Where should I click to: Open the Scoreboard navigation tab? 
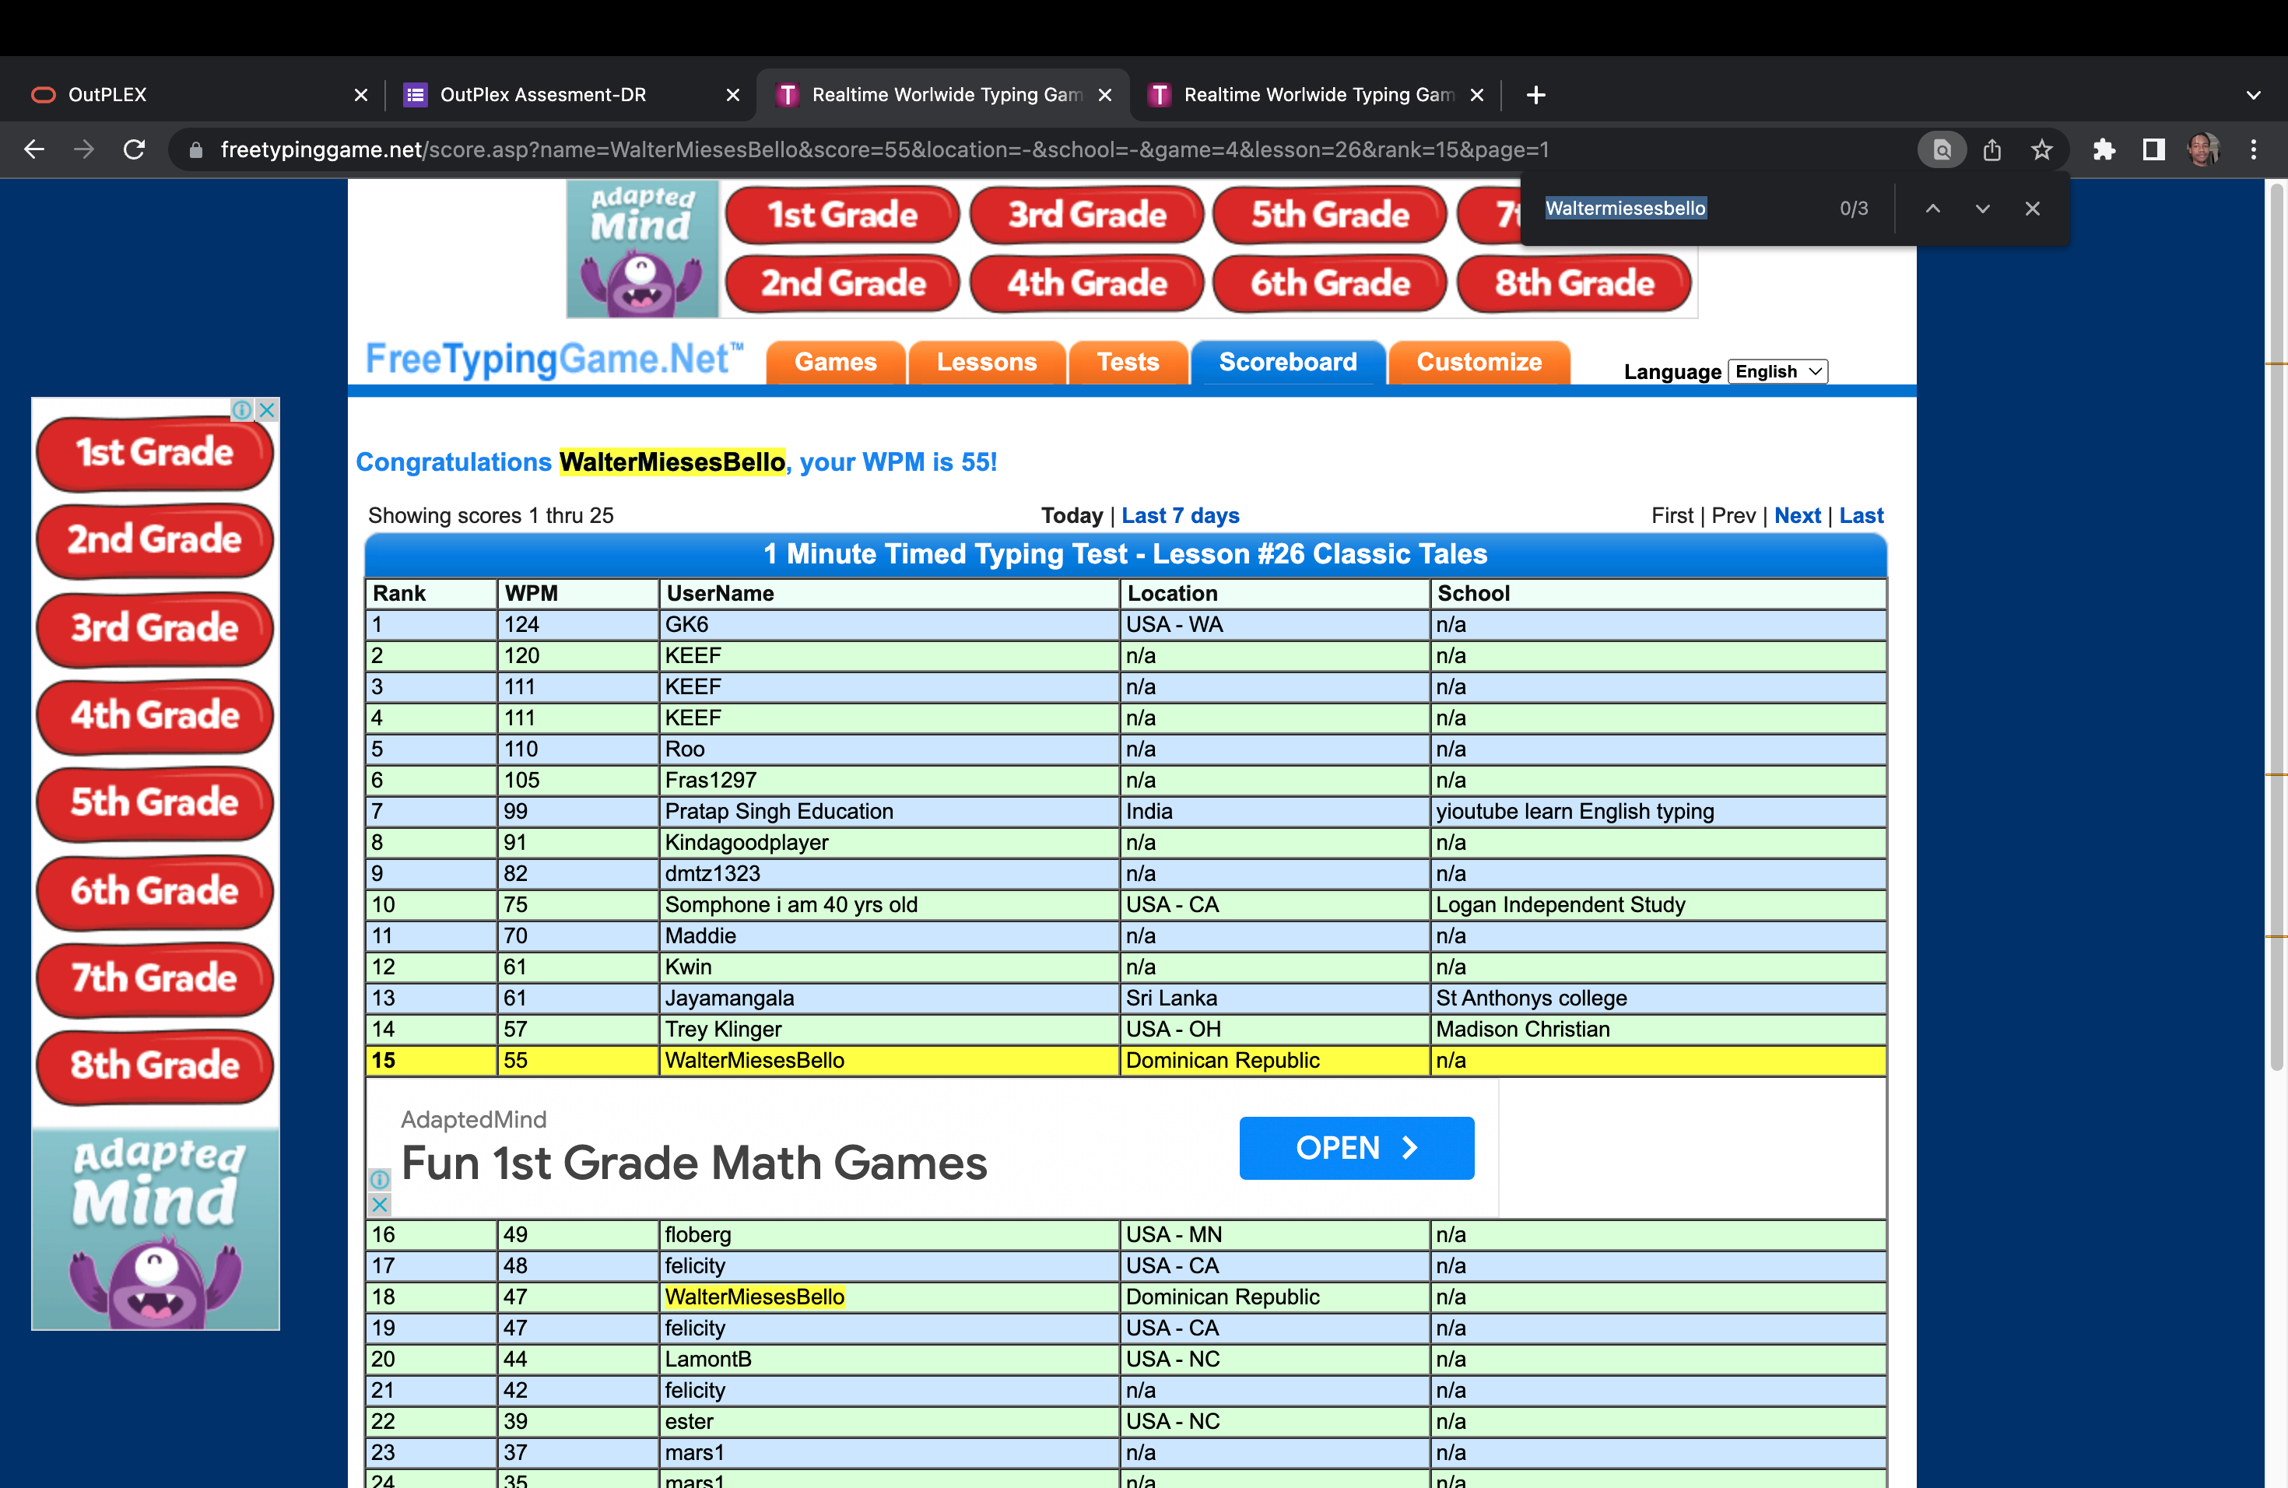pyautogui.click(x=1287, y=363)
